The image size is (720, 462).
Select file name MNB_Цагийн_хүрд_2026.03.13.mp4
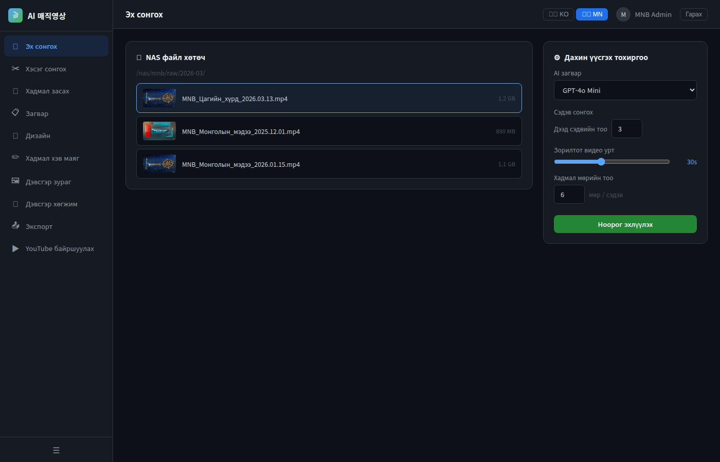click(235, 99)
